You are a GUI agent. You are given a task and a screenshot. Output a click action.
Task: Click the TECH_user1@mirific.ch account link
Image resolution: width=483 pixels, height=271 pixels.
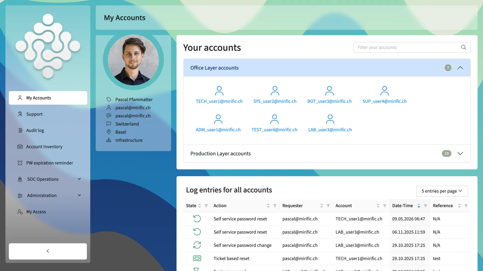[219, 101]
